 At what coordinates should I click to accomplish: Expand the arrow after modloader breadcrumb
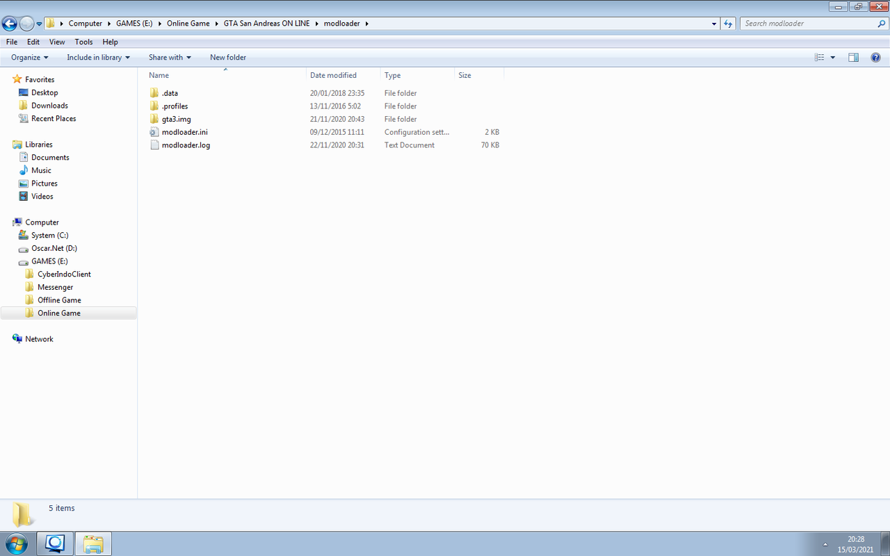point(367,24)
